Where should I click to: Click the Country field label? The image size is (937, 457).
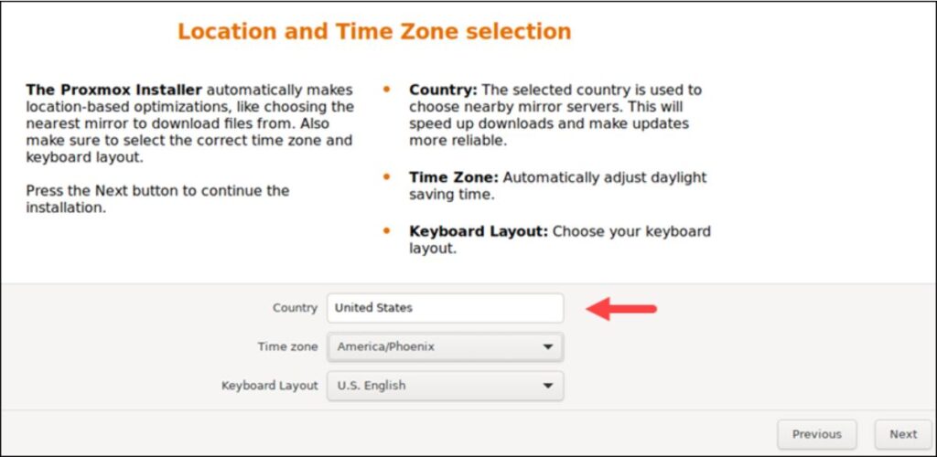295,308
